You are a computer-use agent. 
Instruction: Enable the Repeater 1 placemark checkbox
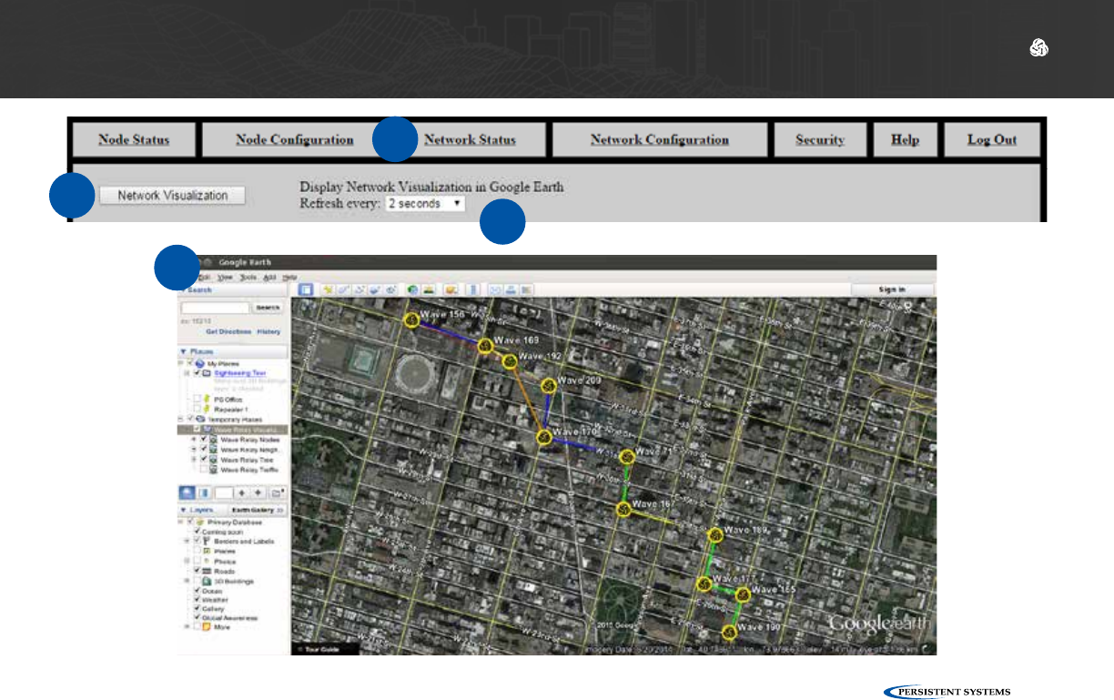pyautogui.click(x=197, y=409)
